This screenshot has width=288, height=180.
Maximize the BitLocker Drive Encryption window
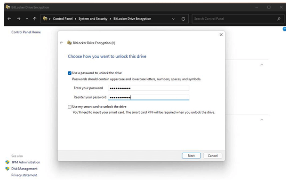click(269, 7)
